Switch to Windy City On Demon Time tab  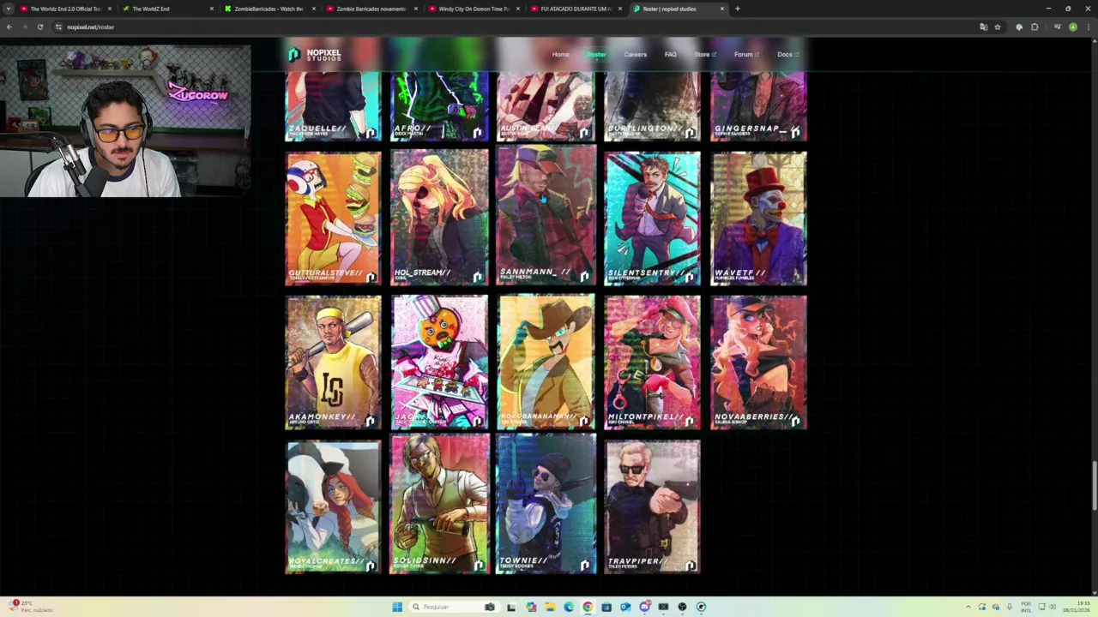click(474, 9)
